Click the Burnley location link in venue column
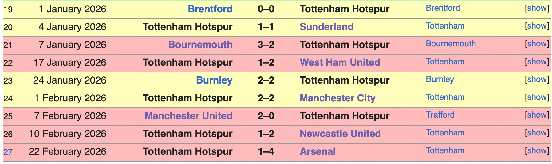 click(440, 79)
